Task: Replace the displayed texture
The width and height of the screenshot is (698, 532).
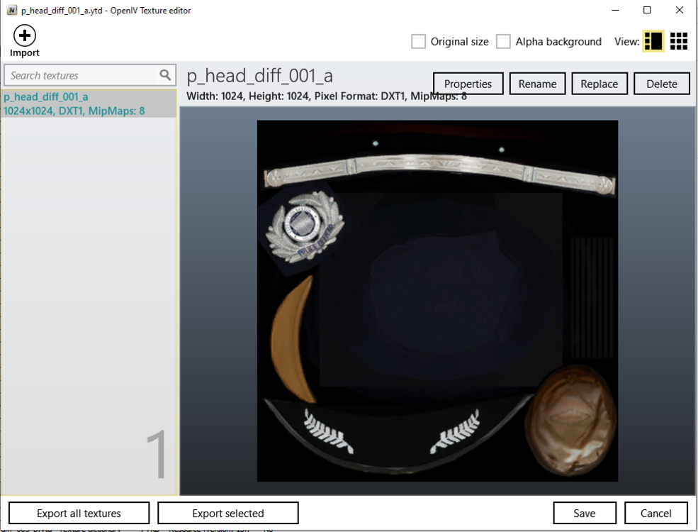Action: (599, 83)
